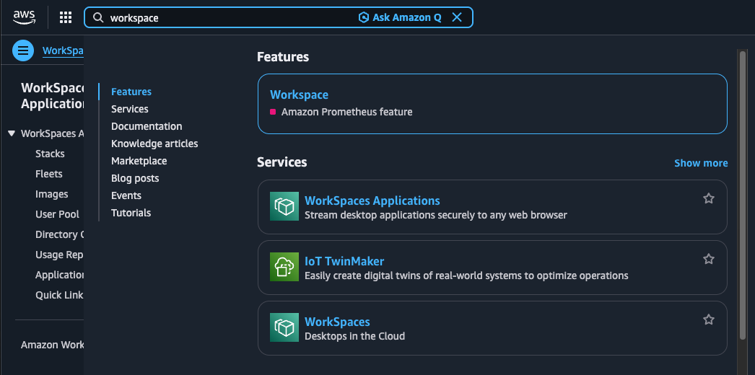This screenshot has height=375, width=755.
Task: Clear search with the X icon
Action: (x=457, y=17)
